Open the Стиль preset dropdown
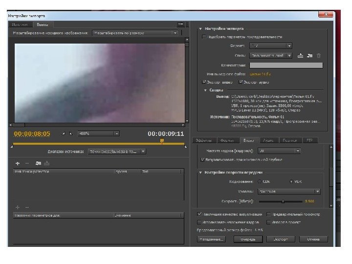352x264 pixels. [270, 55]
